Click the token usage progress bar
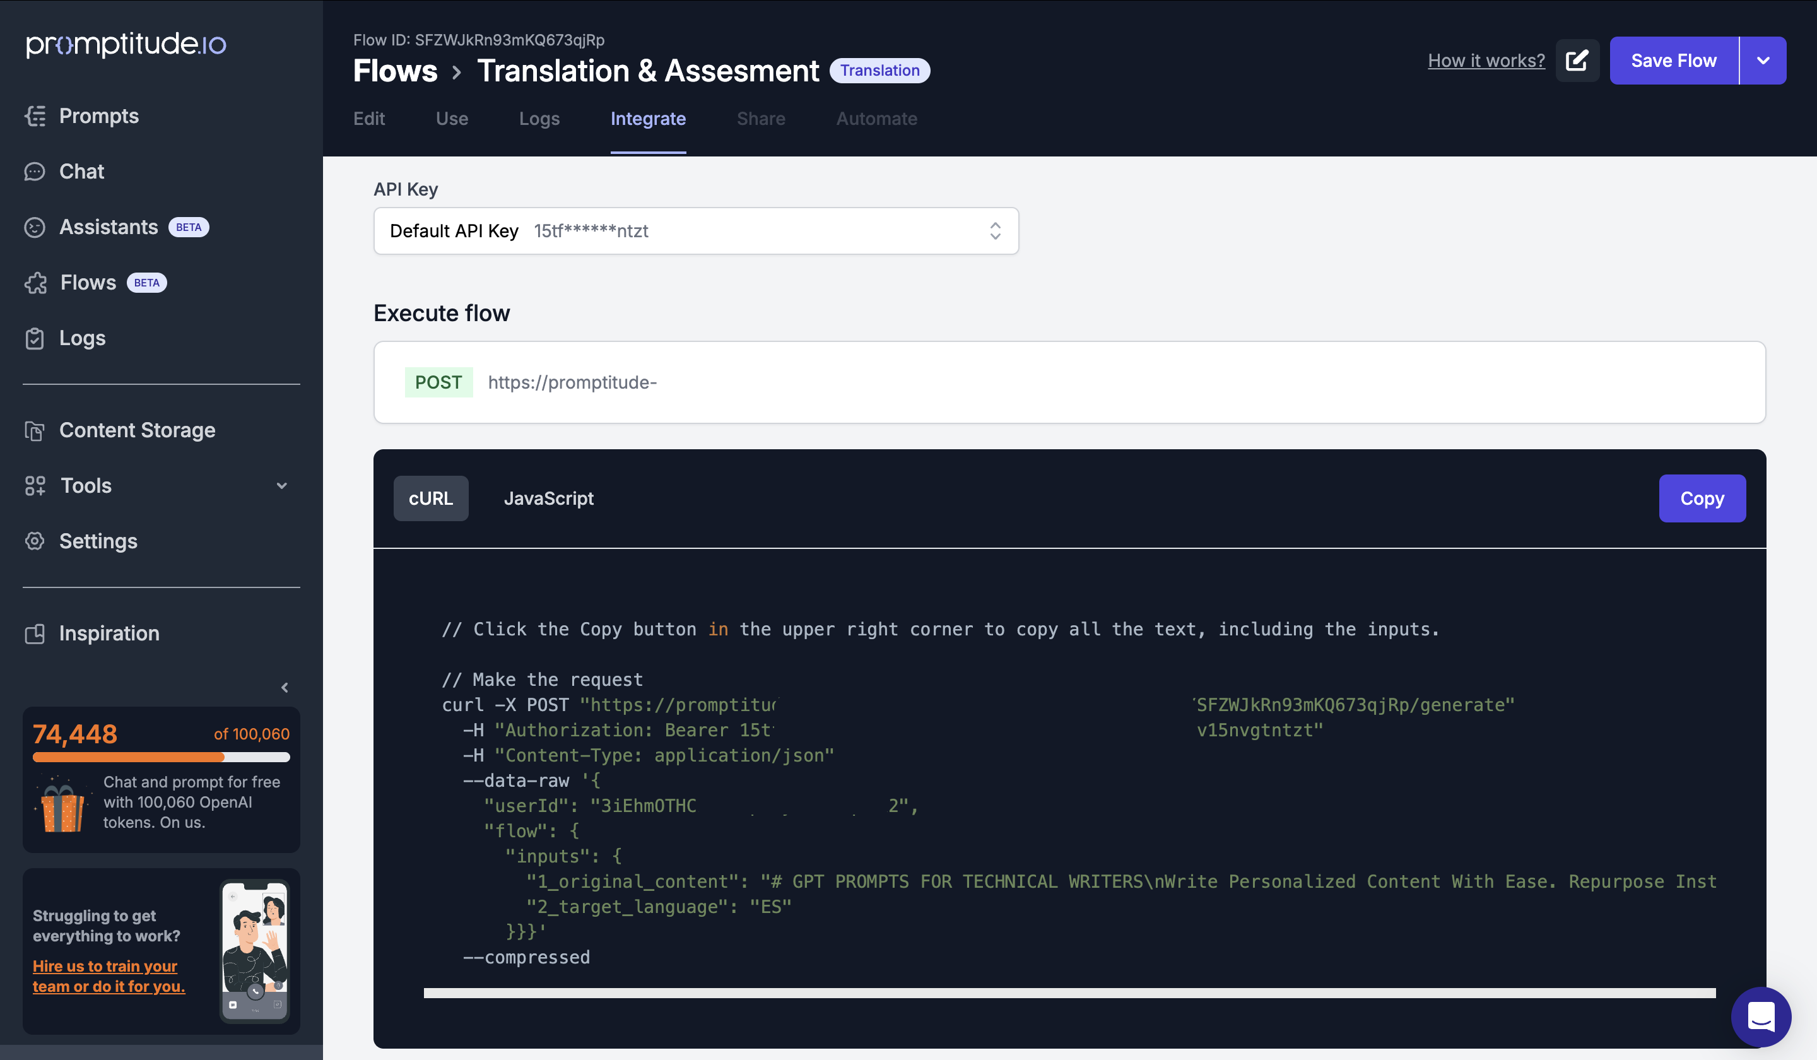Image resolution: width=1817 pixels, height=1060 pixels. pyautogui.click(x=162, y=757)
